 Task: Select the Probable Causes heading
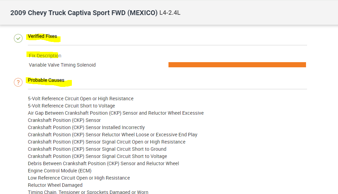pyautogui.click(x=46, y=80)
